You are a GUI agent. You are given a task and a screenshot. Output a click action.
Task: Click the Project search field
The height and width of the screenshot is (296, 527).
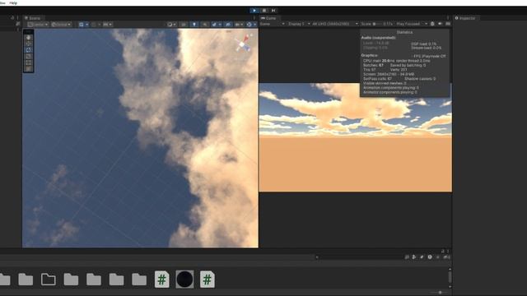(360, 257)
